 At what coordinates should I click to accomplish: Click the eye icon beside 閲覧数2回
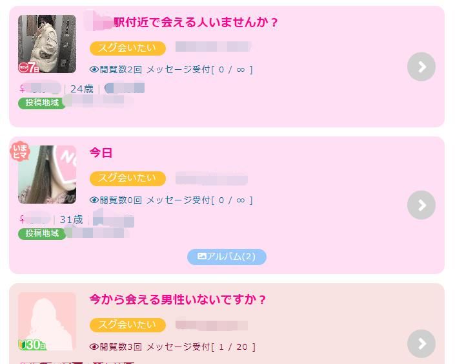[x=94, y=69]
